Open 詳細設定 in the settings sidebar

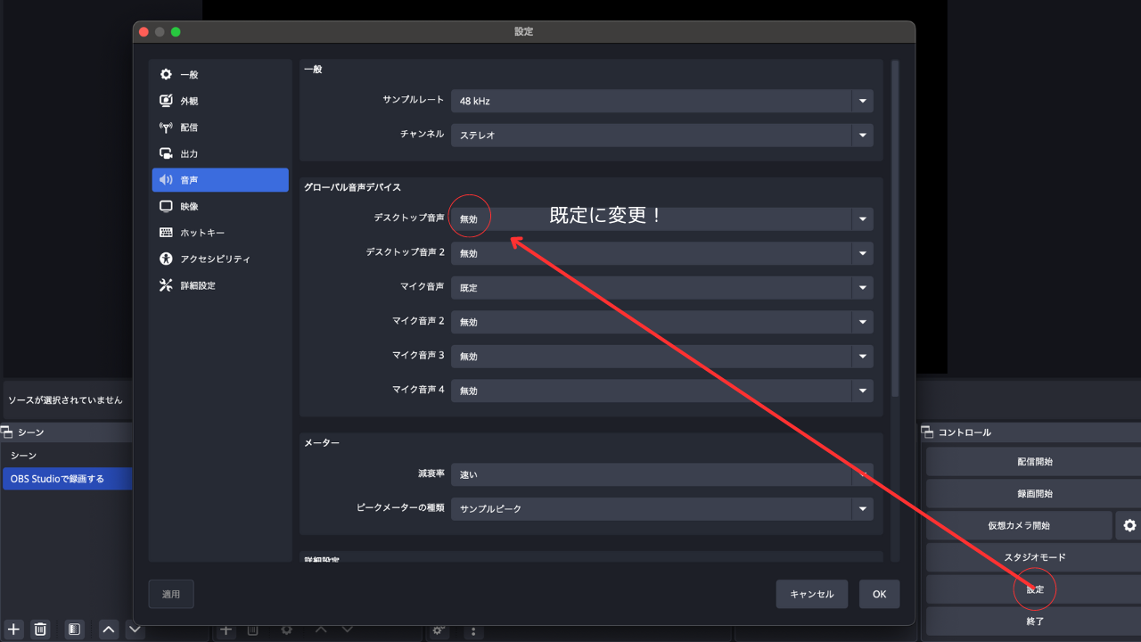[x=220, y=285]
